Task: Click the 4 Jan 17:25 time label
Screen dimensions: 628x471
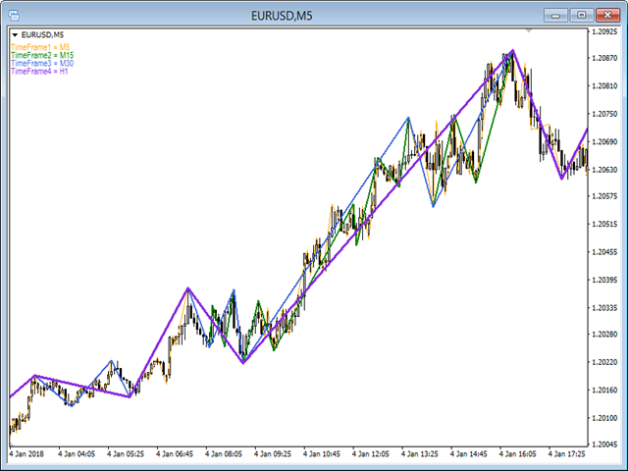Action: pos(567,454)
